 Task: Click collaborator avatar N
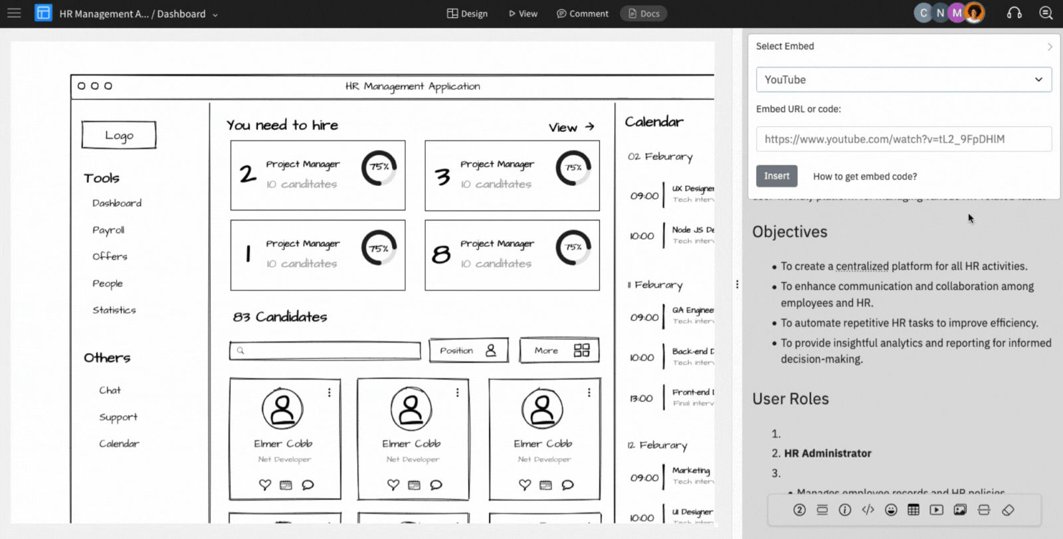(940, 13)
